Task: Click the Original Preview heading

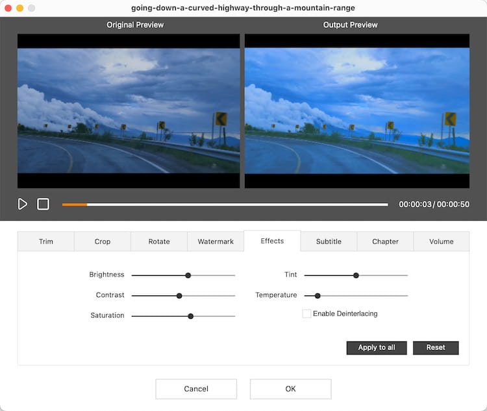Action: pos(135,25)
